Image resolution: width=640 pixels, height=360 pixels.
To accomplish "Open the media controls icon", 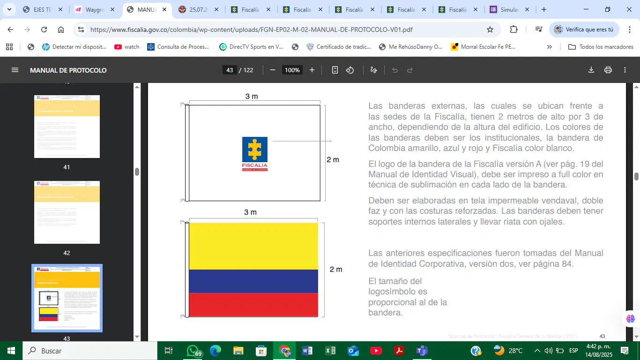I will pyautogui.click(x=539, y=30).
